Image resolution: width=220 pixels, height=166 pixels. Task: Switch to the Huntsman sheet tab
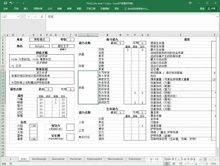click(76, 159)
